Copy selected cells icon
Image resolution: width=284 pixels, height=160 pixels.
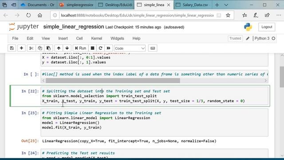40,48
